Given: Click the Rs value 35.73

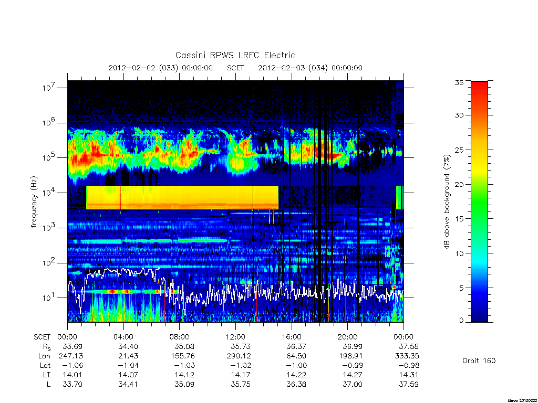Looking at the screenshot, I should click(x=241, y=346).
